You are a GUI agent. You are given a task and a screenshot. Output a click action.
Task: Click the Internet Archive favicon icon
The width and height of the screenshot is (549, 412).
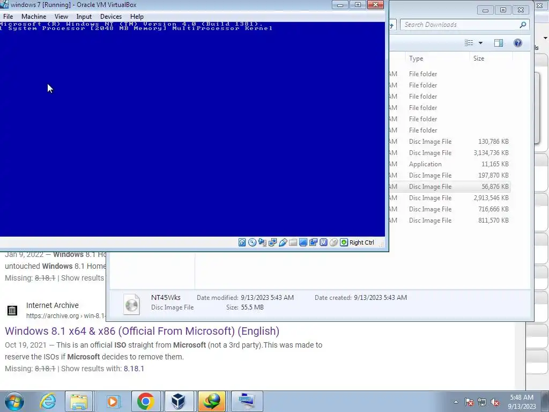pos(12,310)
